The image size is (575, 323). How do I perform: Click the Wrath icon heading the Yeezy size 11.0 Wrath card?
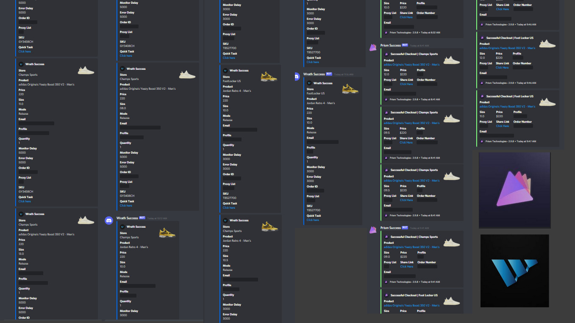point(21,64)
